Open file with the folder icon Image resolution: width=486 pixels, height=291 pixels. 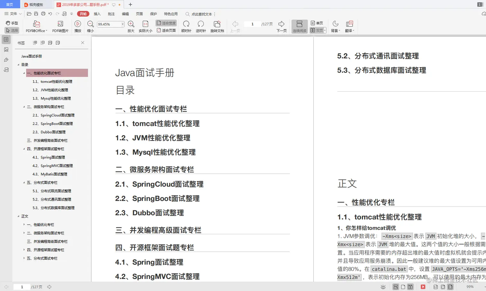tap(29, 14)
